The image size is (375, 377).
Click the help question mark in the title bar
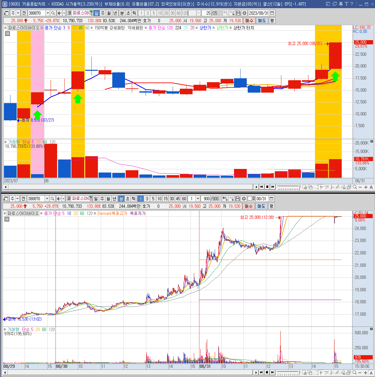click(352, 4)
